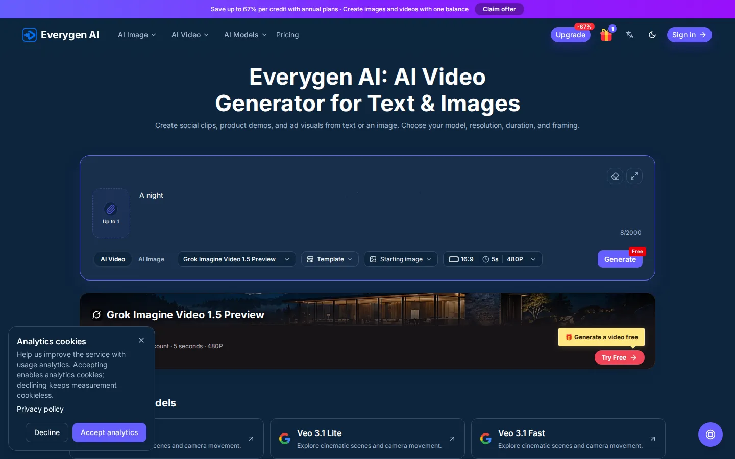735x459 pixels.
Task: Switch to the AI Image mode tab
Action: 152,259
